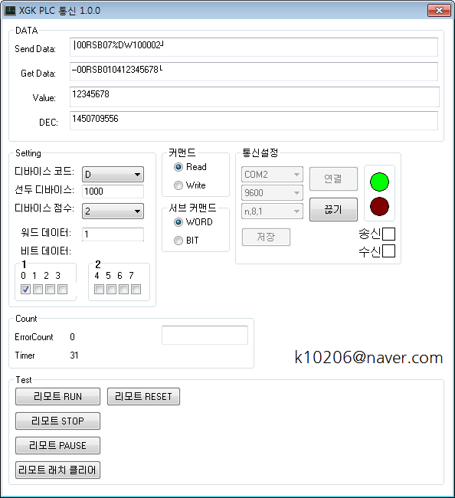
Task: Focus the 선두 디바이스 field showing 1000
Action: point(113,192)
